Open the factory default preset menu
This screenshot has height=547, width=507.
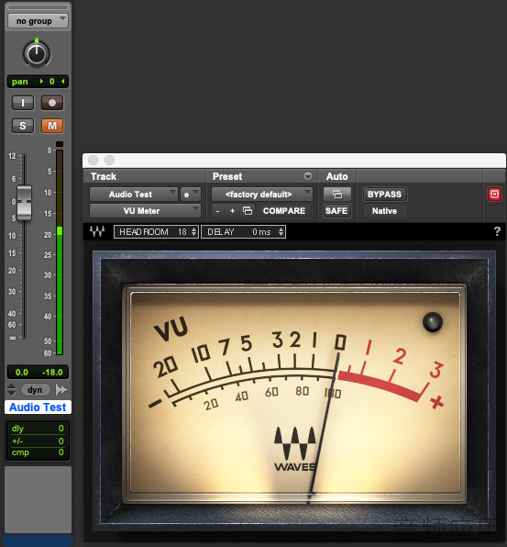point(262,195)
